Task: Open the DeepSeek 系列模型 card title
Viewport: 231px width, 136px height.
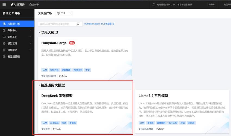Action: tap(57, 96)
